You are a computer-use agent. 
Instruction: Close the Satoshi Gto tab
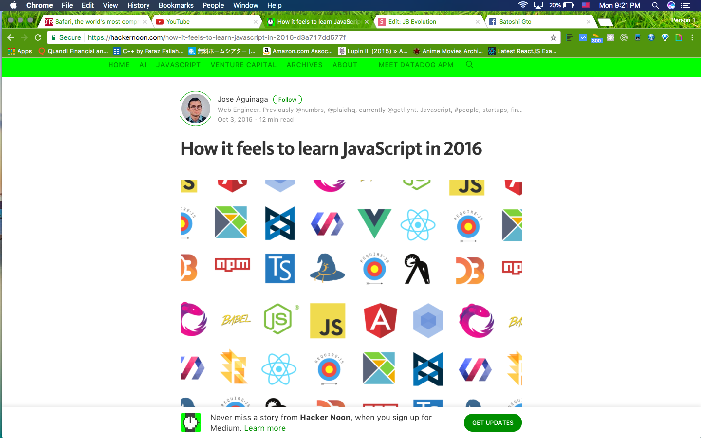[x=589, y=22]
